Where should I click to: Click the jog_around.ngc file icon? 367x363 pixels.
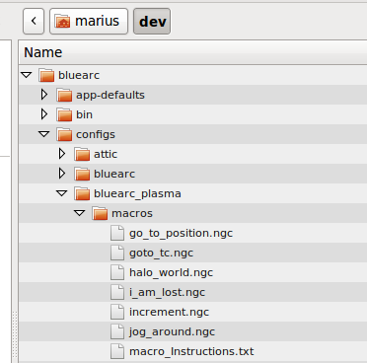point(117,331)
